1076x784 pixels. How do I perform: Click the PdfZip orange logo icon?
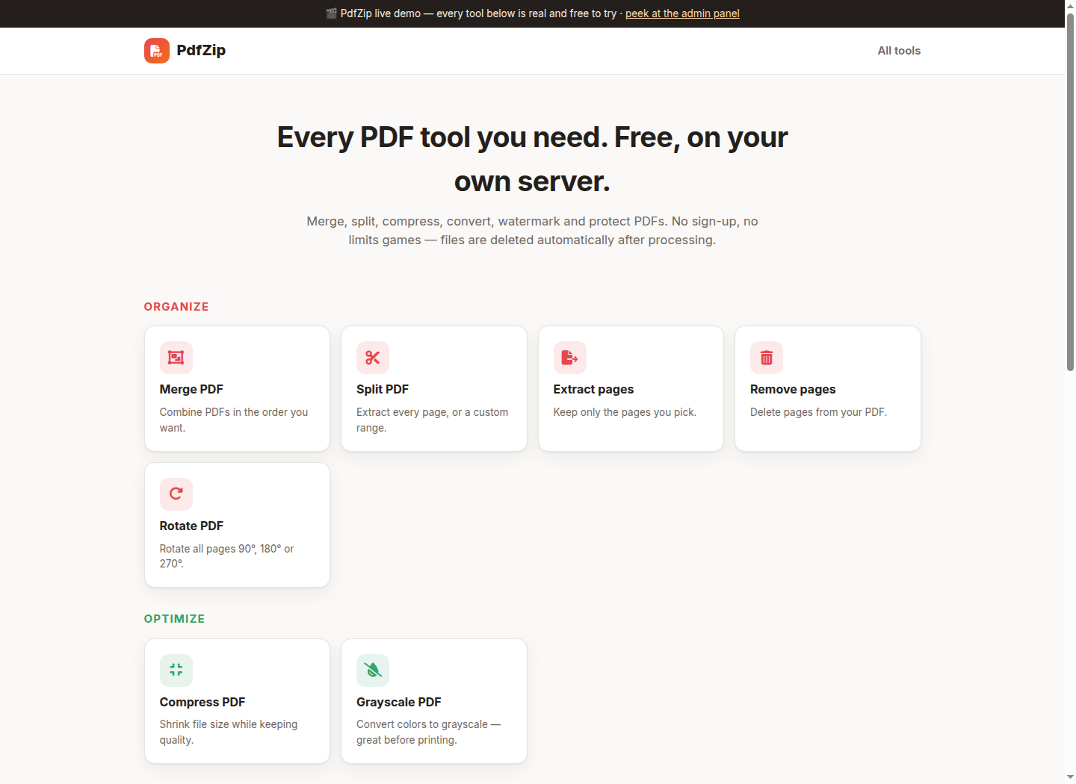pyautogui.click(x=157, y=51)
